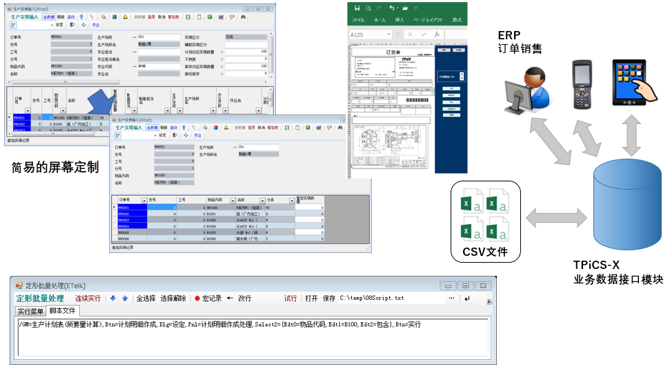Screen dimensions: 670x371
Task: Click the formula bar checkmark icon
Action: (424, 34)
